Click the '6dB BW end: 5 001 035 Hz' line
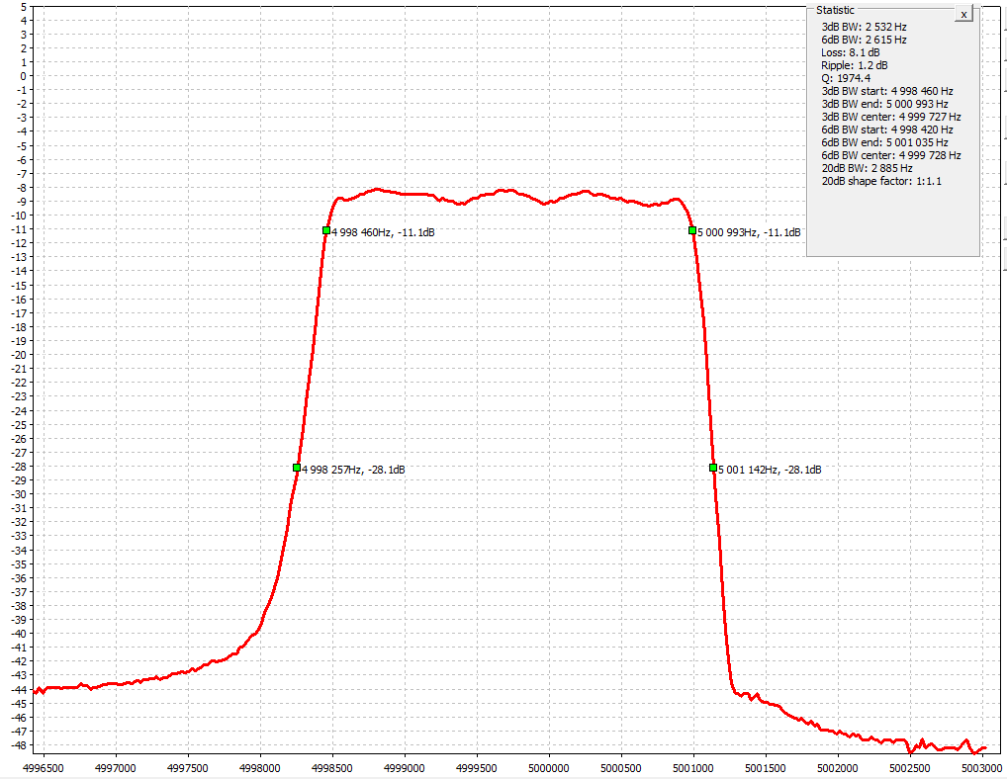The height and width of the screenshot is (779, 1007). coord(884,142)
